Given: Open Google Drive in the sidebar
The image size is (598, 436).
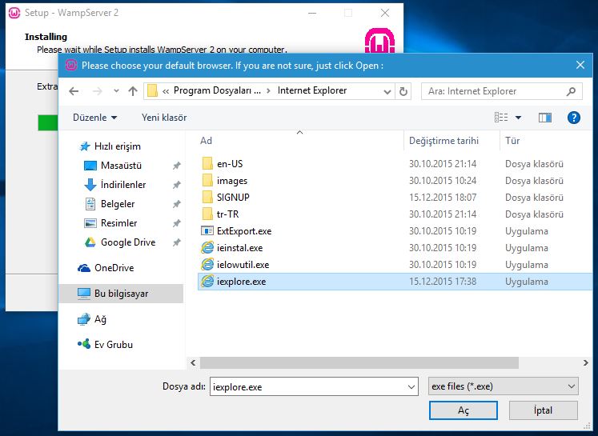Looking at the screenshot, I should click(x=128, y=242).
